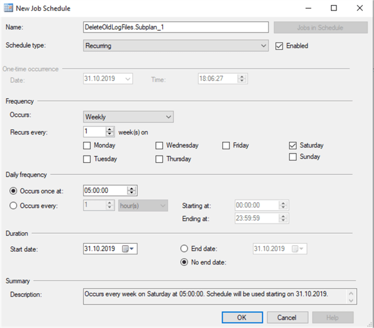Select the No end date option
The height and width of the screenshot is (328, 374).
[x=183, y=263]
